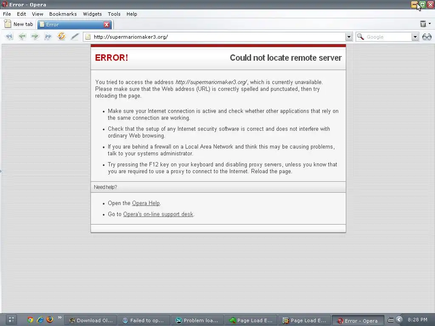The height and width of the screenshot is (326, 435).
Task: Expand quick launch overflow chevron
Action: (x=59, y=318)
